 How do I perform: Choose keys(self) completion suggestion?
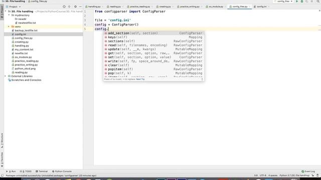coord(153,37)
